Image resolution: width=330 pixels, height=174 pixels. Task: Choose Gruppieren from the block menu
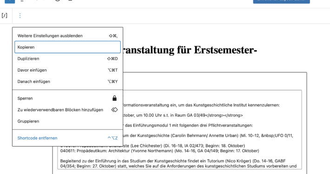click(x=67, y=121)
